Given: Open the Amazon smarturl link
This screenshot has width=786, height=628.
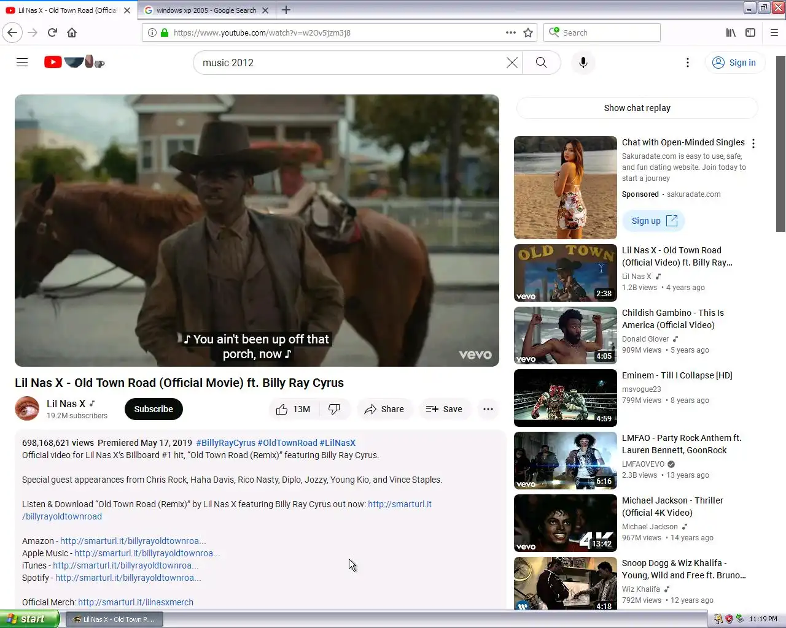Looking at the screenshot, I should point(133,541).
